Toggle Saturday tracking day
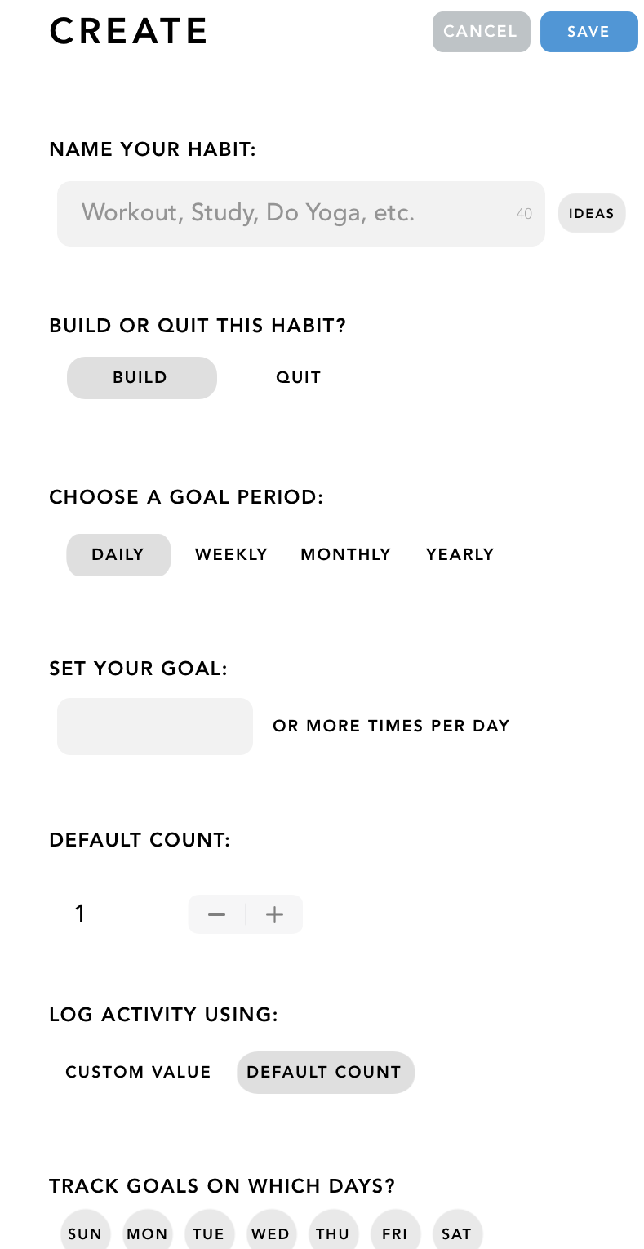The image size is (644, 1249). (457, 1233)
